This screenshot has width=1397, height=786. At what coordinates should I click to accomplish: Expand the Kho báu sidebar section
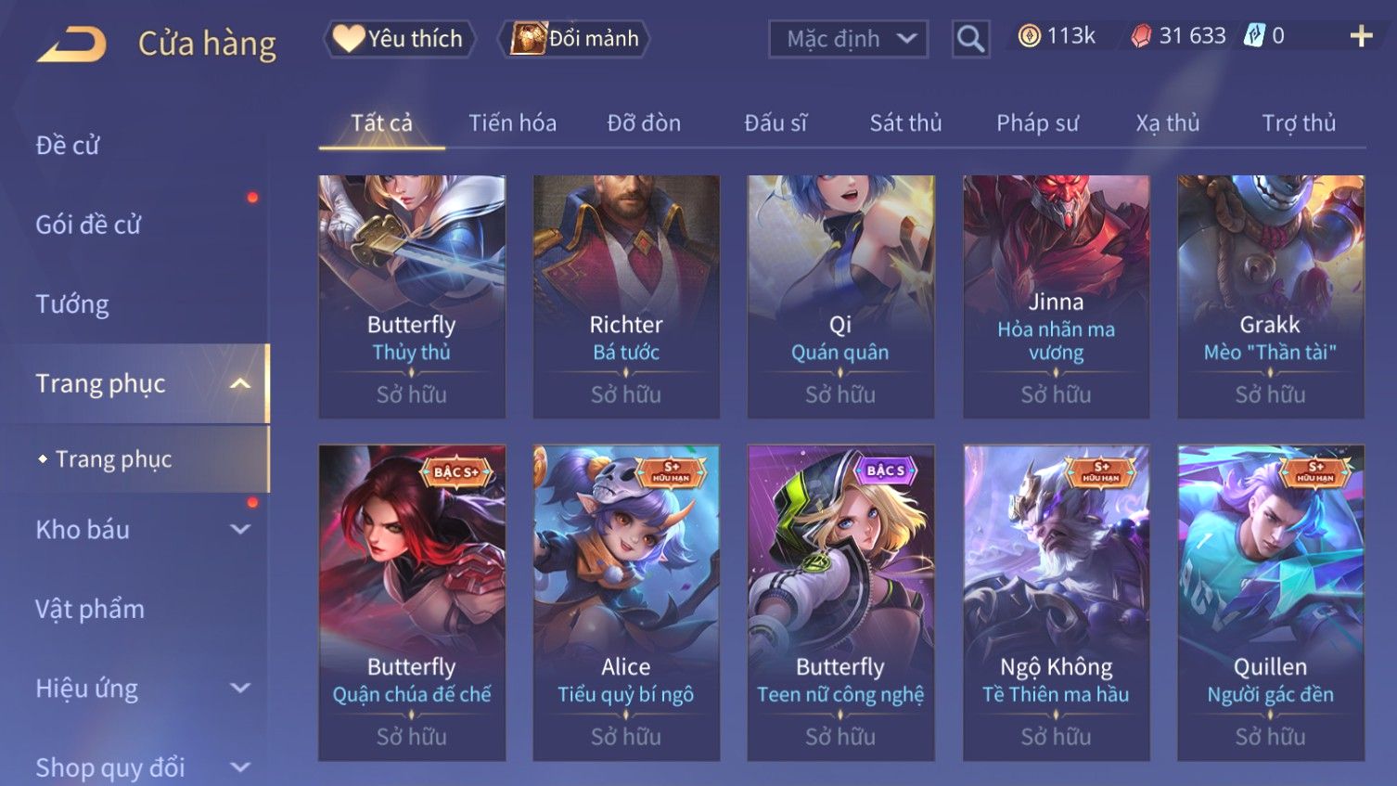pos(240,530)
